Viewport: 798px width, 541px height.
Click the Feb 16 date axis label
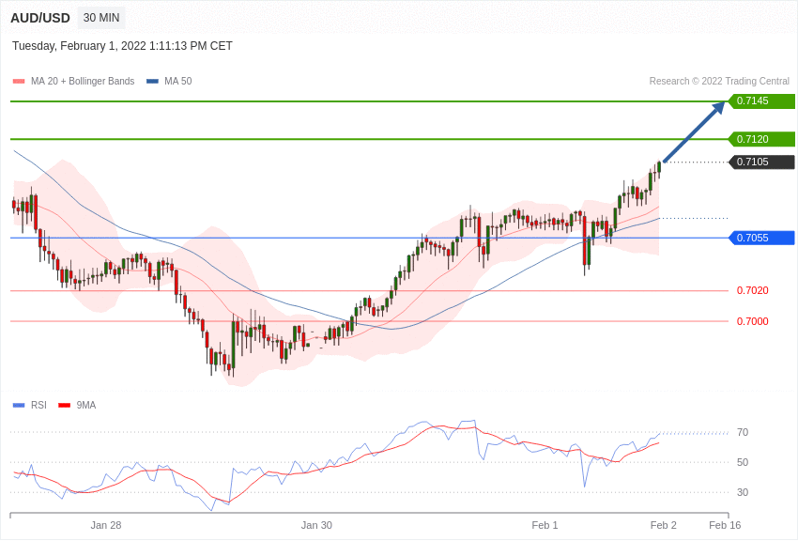(725, 525)
